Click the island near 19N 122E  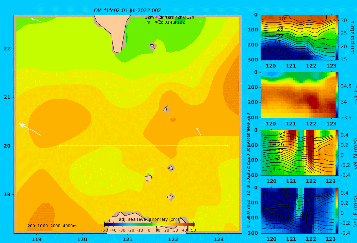click(x=171, y=197)
